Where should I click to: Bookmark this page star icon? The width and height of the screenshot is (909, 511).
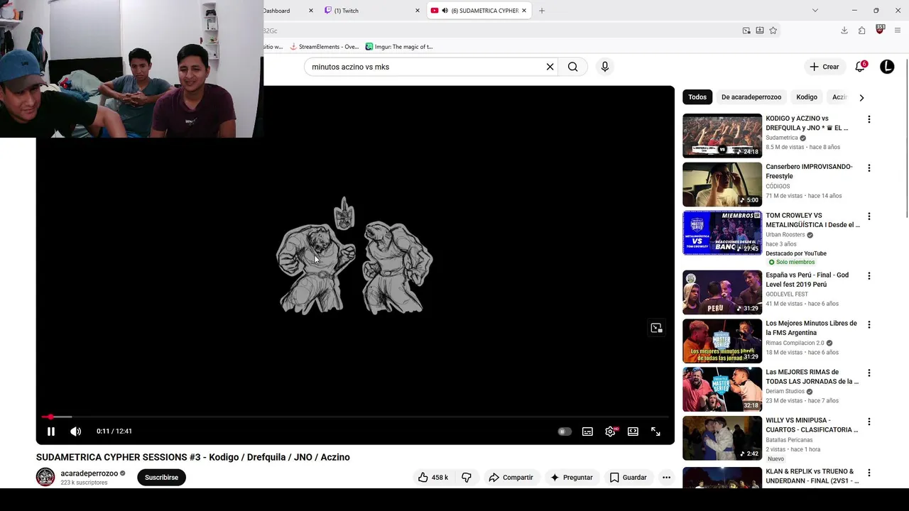(x=773, y=31)
